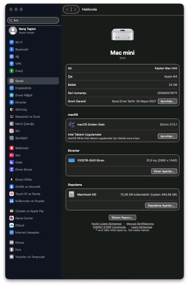Open the Sistem Raporu button
This screenshot has width=189, height=286.
click(x=122, y=217)
